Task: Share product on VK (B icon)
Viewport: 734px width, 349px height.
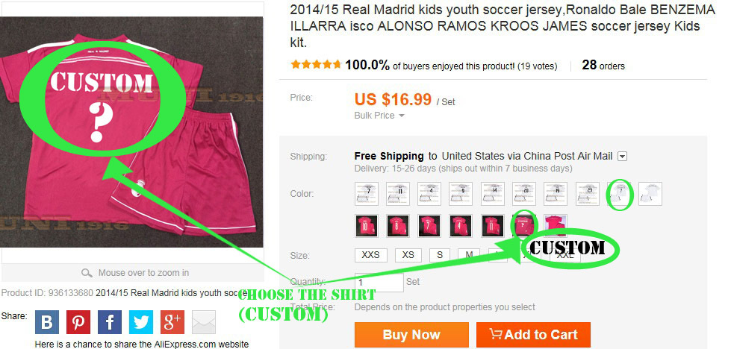Action: tap(47, 322)
